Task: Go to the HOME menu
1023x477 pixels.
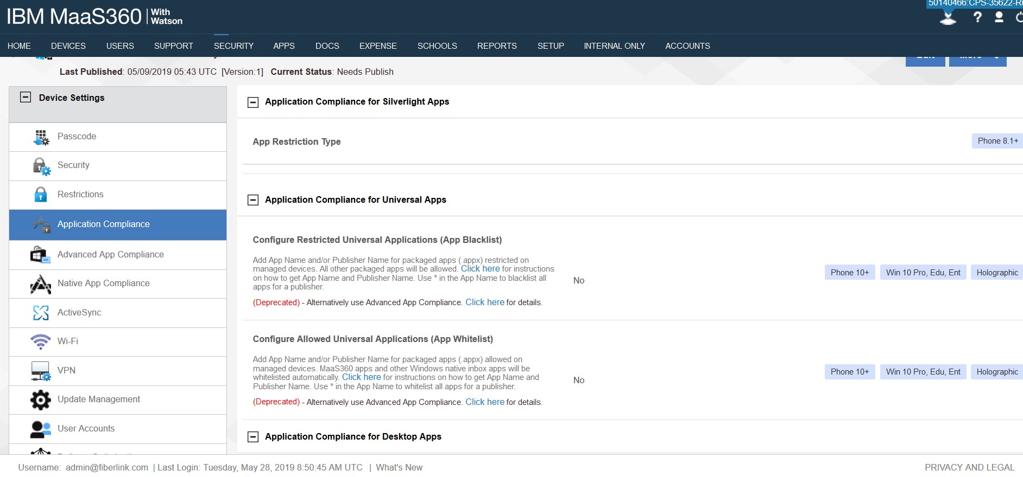Action: click(x=19, y=46)
